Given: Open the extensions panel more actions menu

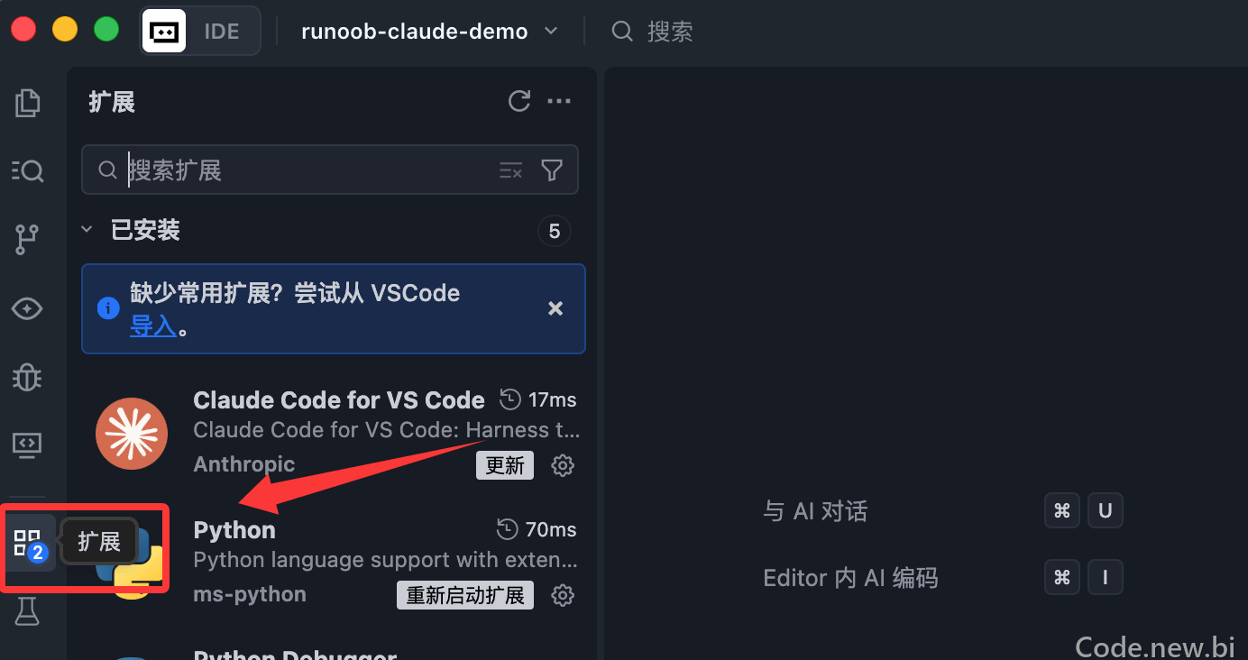Looking at the screenshot, I should [559, 101].
